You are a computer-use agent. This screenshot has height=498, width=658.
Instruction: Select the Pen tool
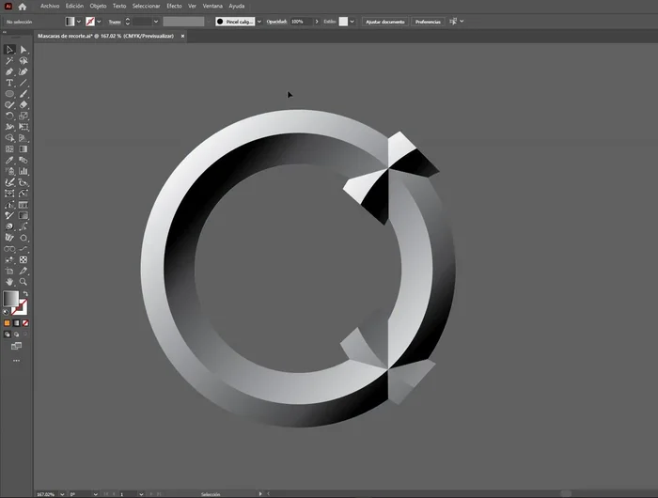coord(9,71)
